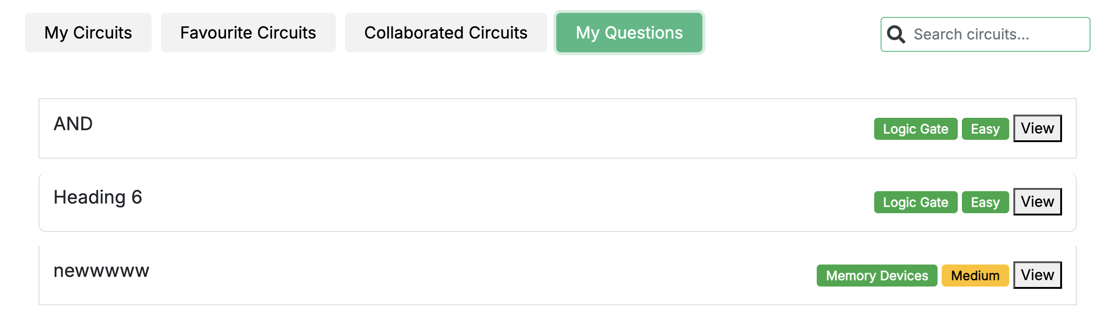The height and width of the screenshot is (331, 1119).
Task: Click the Easy badge on AND row
Action: [985, 129]
